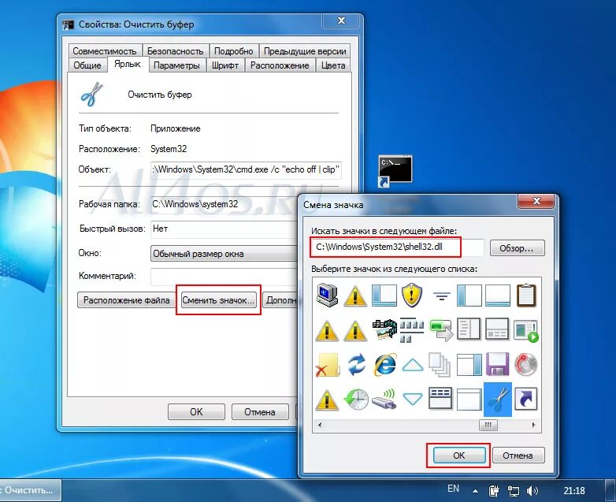The image size is (616, 502).
Task: Confirm with OK in the Смена значка dialog
Action: point(459,456)
